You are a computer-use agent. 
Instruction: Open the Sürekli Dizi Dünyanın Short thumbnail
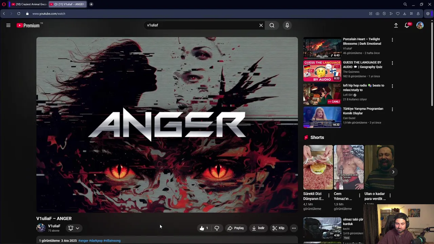[x=318, y=167]
